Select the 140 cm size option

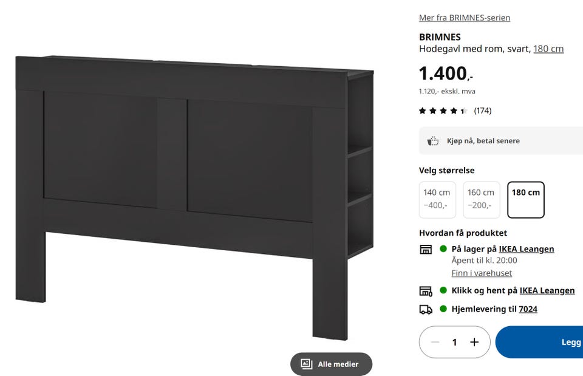(x=437, y=200)
